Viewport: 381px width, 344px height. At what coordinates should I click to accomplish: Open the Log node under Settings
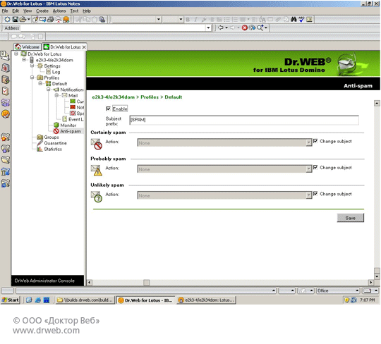(x=56, y=72)
